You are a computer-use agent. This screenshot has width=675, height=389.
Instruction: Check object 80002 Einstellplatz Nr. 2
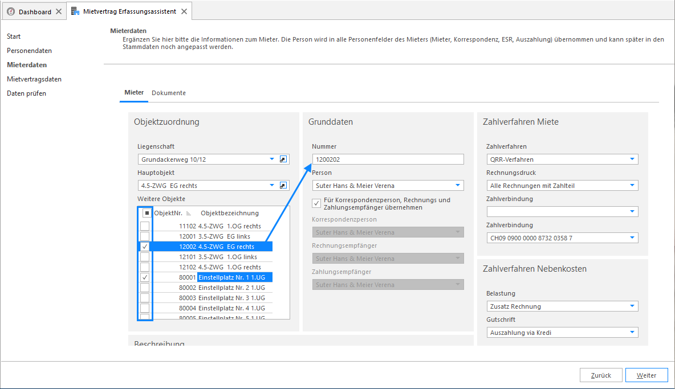[145, 288]
